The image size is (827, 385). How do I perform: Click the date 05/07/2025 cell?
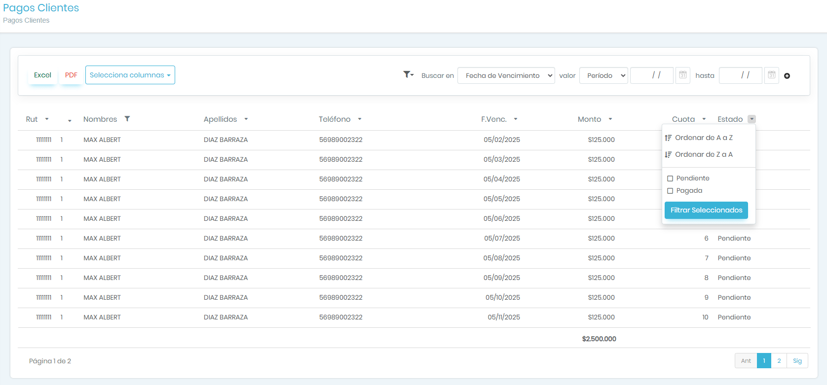click(502, 239)
